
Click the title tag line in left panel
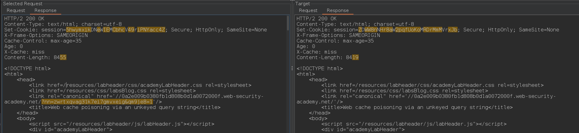[x=125, y=107]
